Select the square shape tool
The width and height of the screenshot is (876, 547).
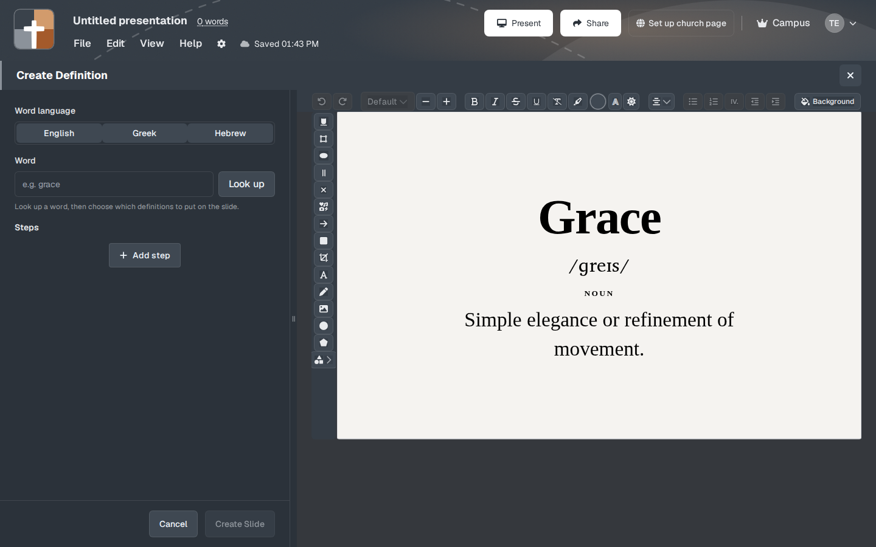click(324, 241)
